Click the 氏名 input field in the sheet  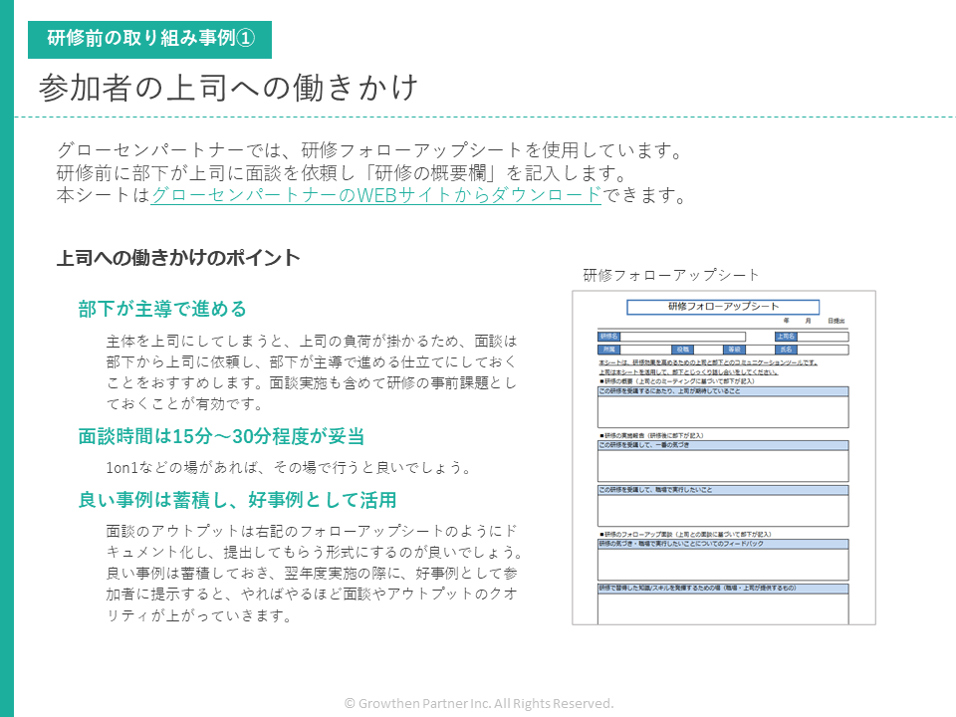pos(823,351)
